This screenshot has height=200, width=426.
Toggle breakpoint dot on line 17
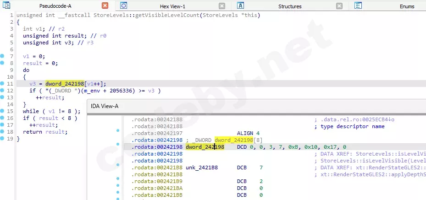pos(2,125)
